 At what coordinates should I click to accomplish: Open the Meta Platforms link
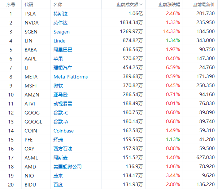(71, 77)
